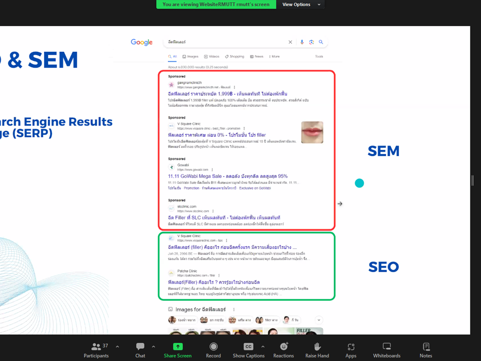The height and width of the screenshot is (361, 481).
Task: Open the gangnamclinicth sponsored ad headline
Action: (x=227, y=94)
